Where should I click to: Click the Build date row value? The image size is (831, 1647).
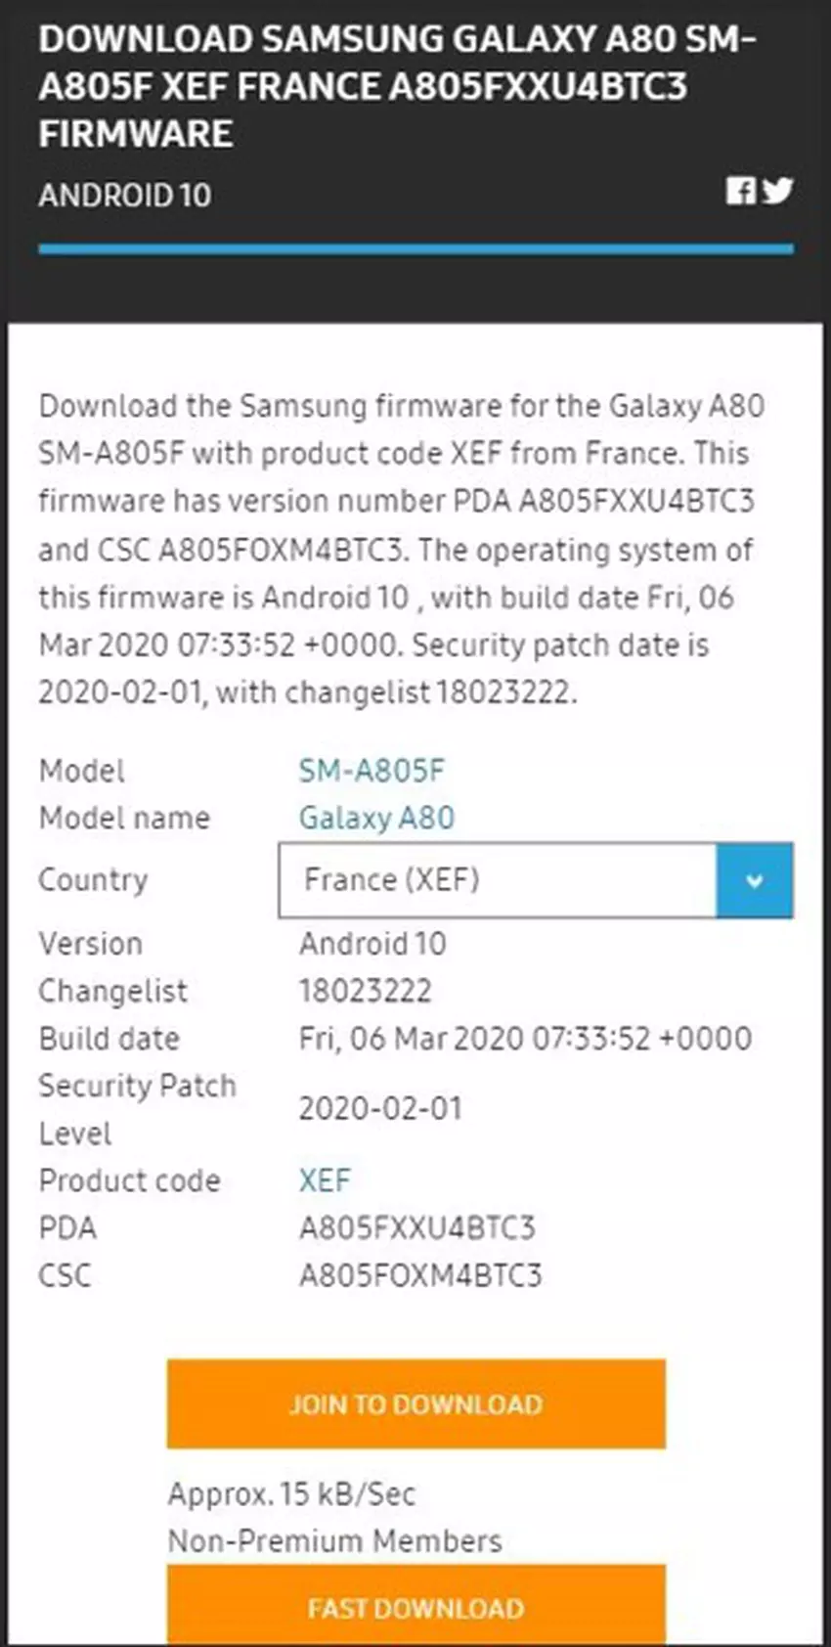coord(525,1039)
